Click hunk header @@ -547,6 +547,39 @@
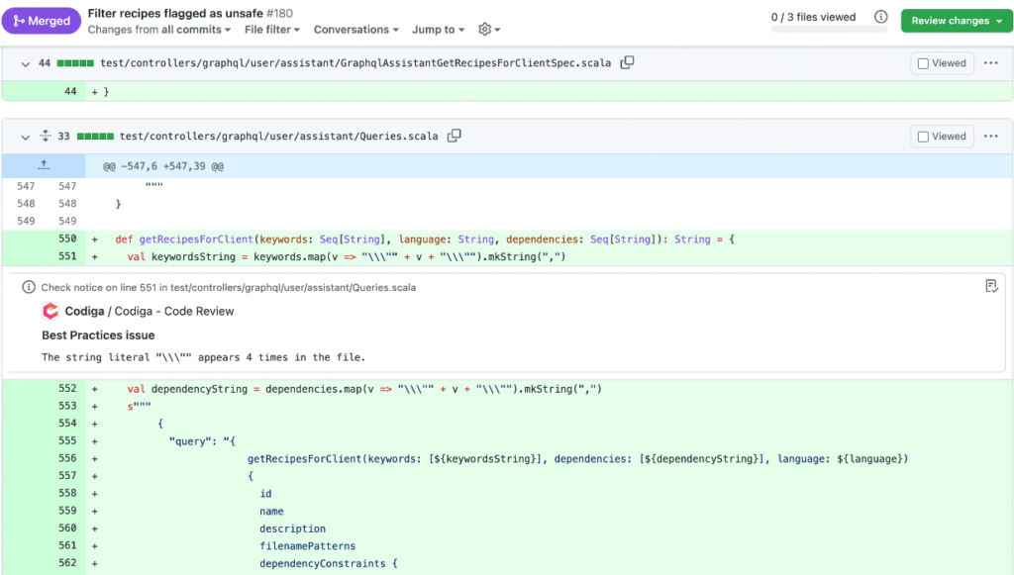This screenshot has width=1014, height=575. [163, 166]
